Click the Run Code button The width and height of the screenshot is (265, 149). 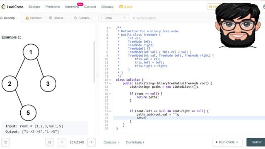[x=227, y=142]
